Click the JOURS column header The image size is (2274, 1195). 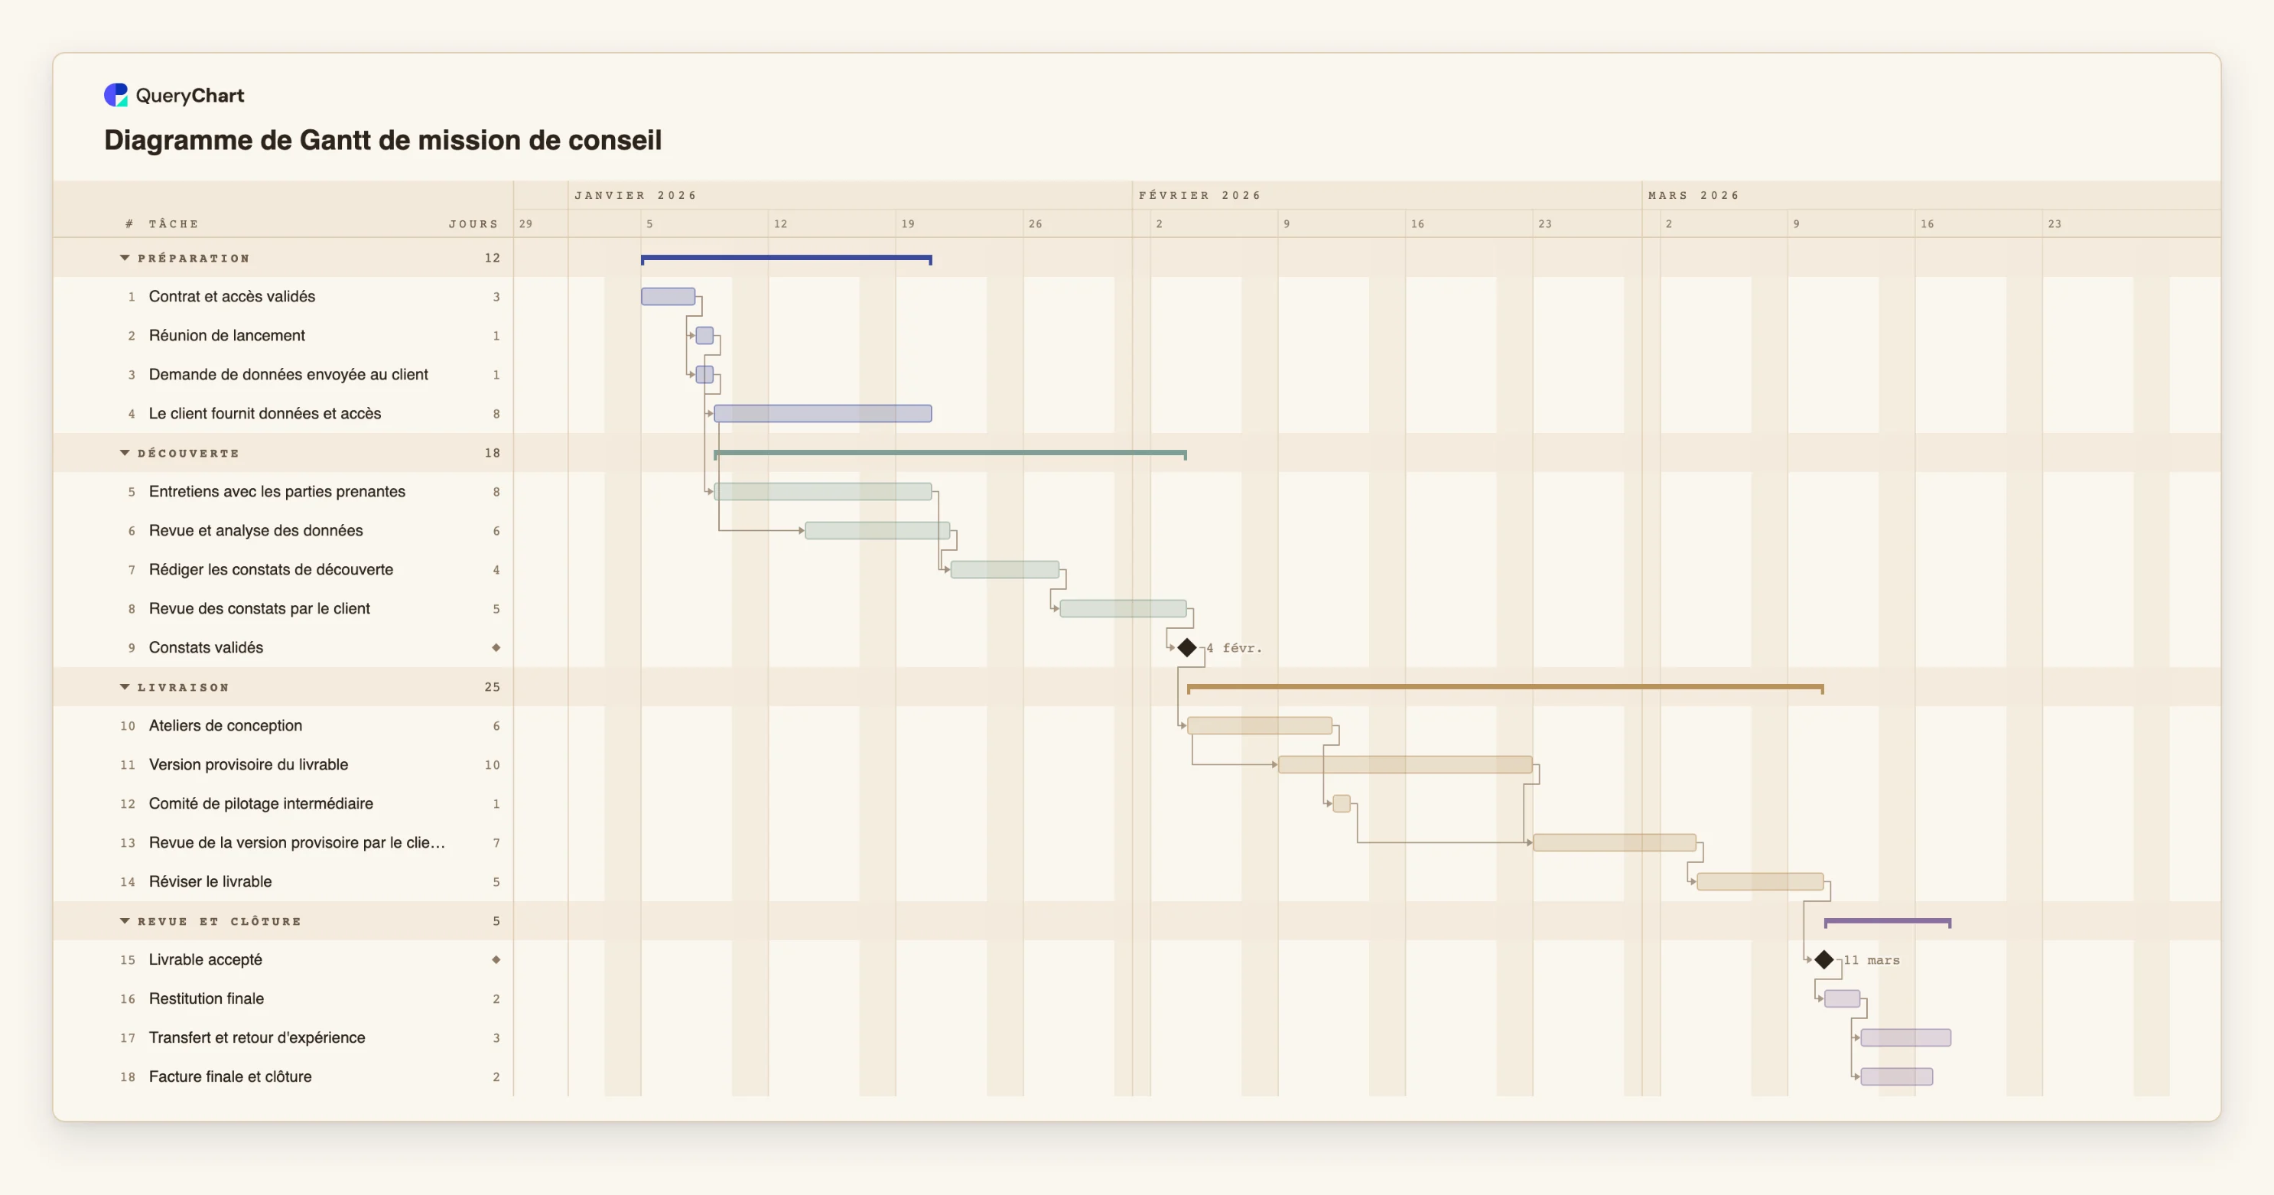click(x=473, y=224)
